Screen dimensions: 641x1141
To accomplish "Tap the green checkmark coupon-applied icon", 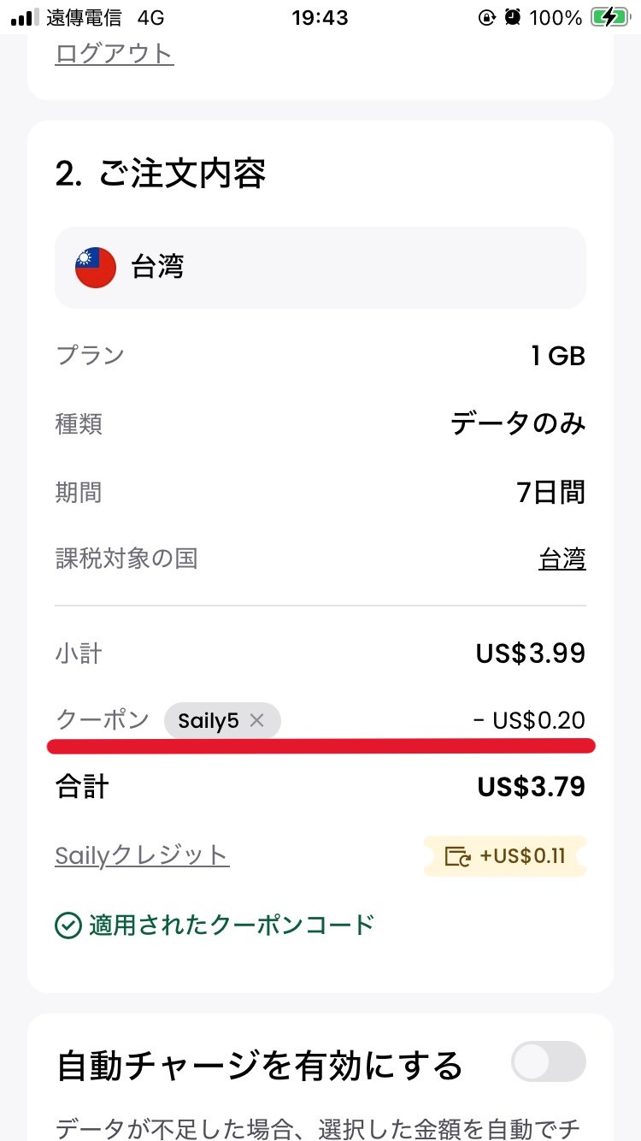I will click(68, 925).
